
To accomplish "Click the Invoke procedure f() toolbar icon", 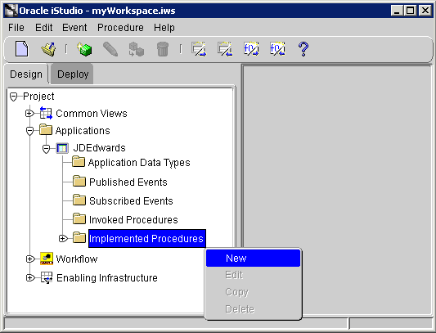I will click(251, 49).
